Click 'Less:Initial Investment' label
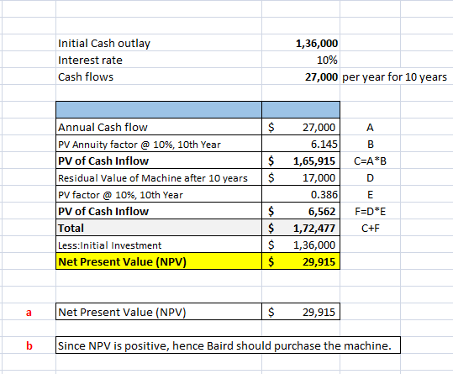Screen dimensions: 453x374 coord(109,245)
